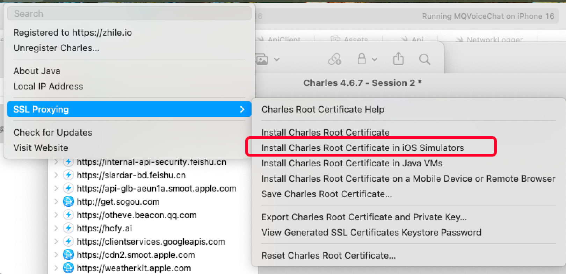Viewport: 566px width, 274px height.
Task: Click the lightning icon beside hcfy.ai
Action: pyautogui.click(x=68, y=228)
